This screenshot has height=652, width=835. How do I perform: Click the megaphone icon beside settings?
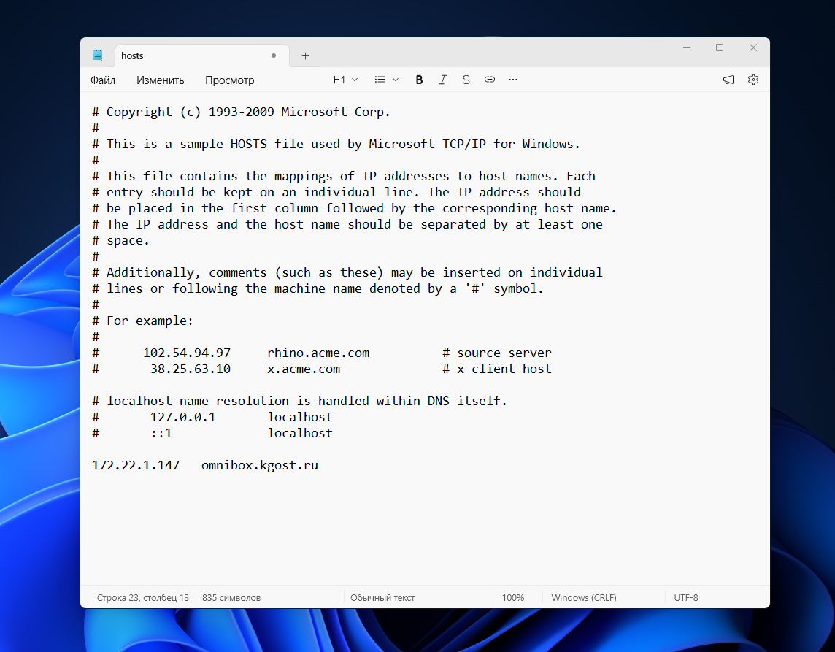(x=728, y=80)
